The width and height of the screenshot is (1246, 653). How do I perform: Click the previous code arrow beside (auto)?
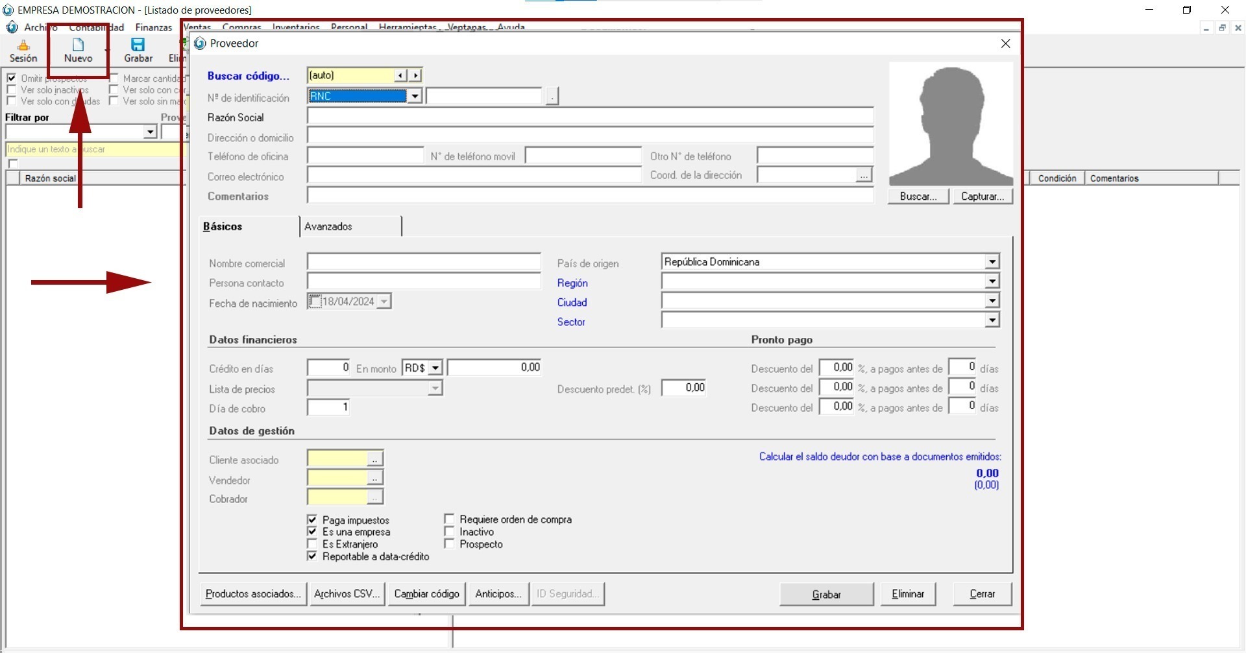click(x=400, y=76)
